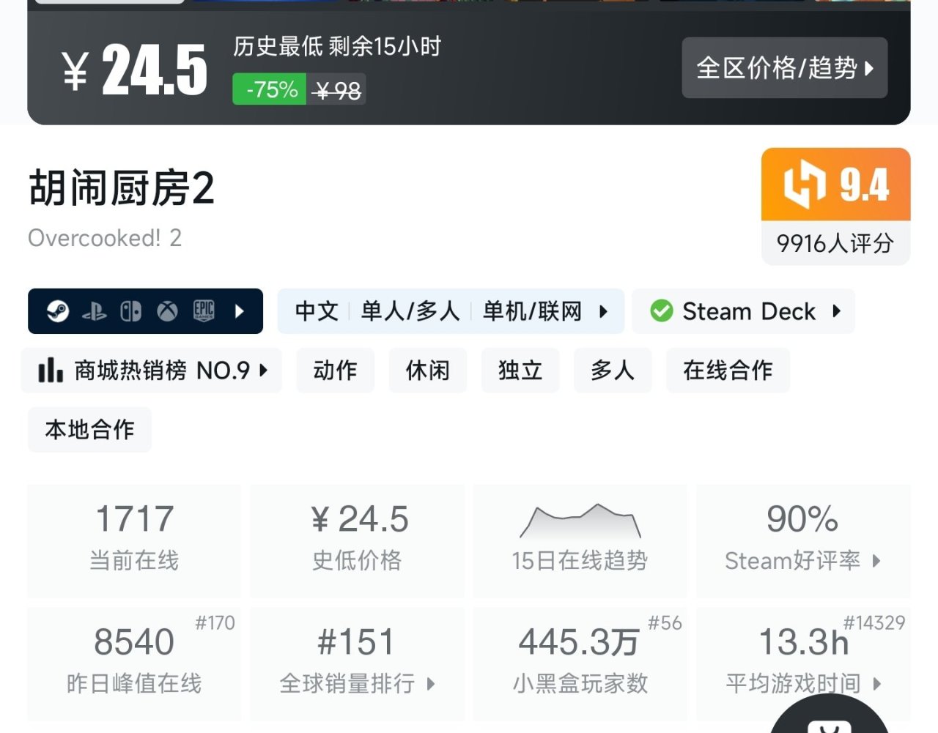The width and height of the screenshot is (938, 733).
Task: Click the Xbox platform icon
Action: (x=167, y=311)
